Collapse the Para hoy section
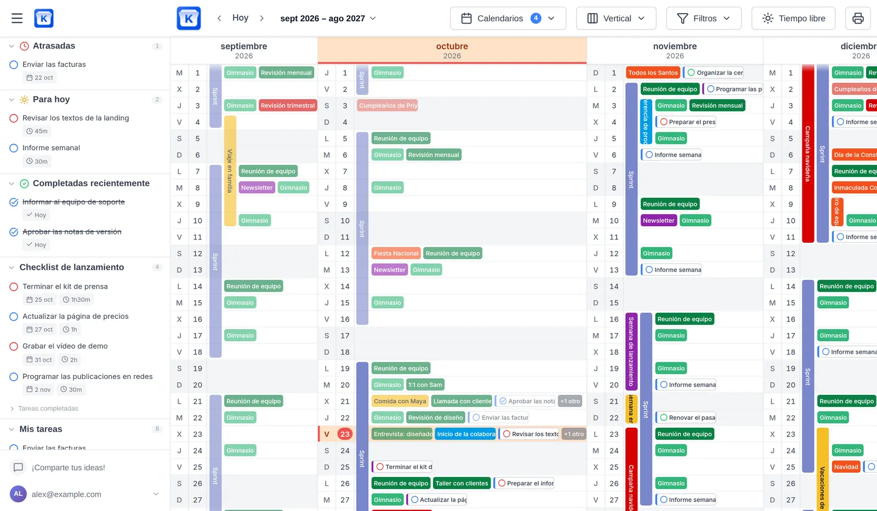The height and width of the screenshot is (511, 877). (12, 100)
